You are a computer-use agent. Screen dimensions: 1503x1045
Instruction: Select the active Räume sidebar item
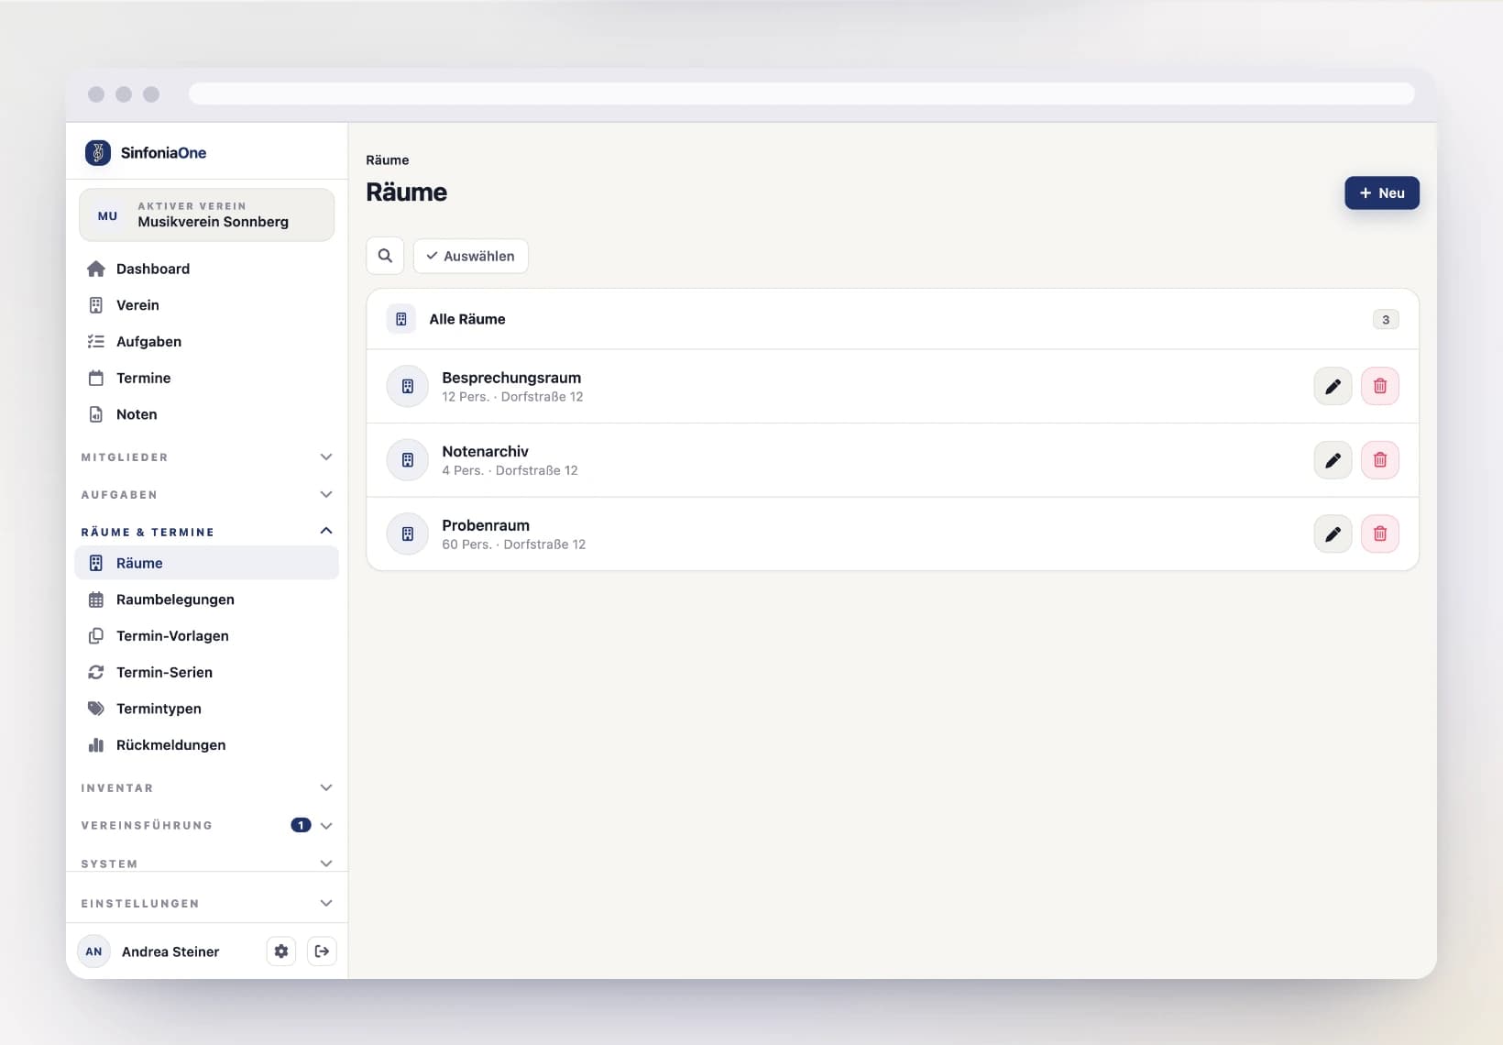tap(207, 563)
